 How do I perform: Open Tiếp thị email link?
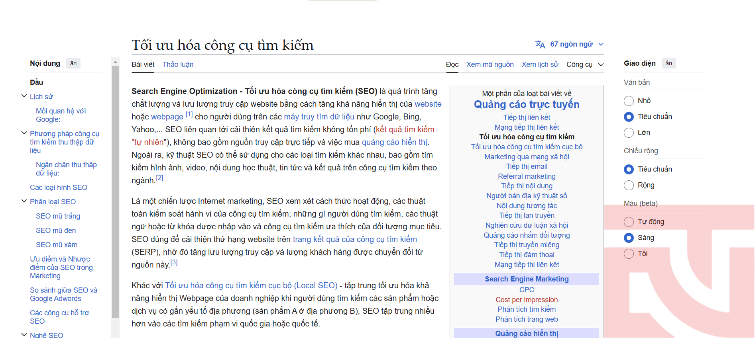tap(527, 166)
